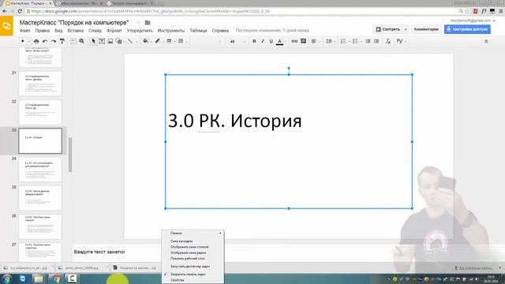505x284 pixels.
Task: Open the Файл menu
Action: (x=24, y=31)
